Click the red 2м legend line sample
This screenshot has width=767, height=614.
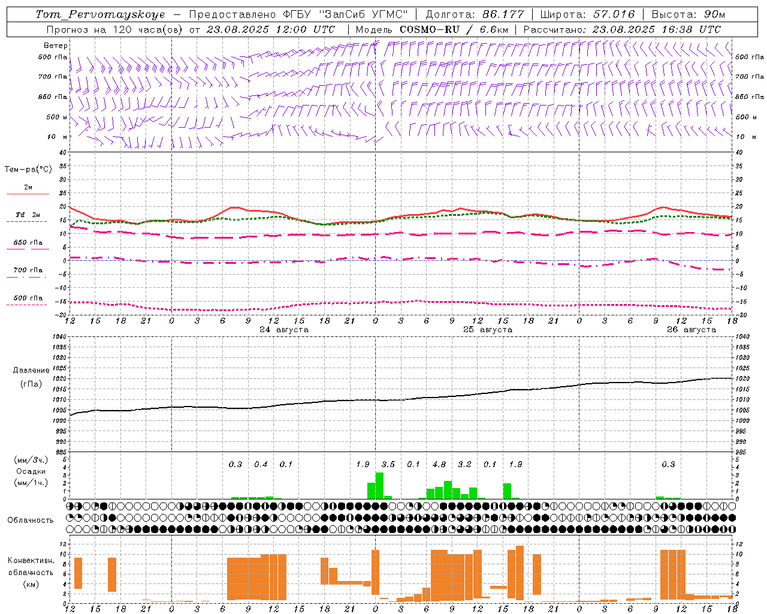pyautogui.click(x=28, y=194)
